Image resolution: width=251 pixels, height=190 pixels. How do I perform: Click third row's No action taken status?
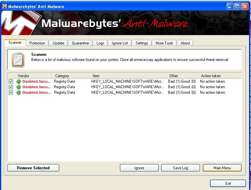click(x=213, y=92)
